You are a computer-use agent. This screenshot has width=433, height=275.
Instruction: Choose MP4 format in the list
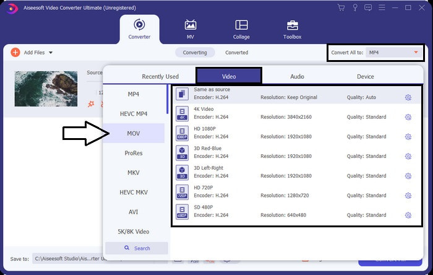point(134,94)
